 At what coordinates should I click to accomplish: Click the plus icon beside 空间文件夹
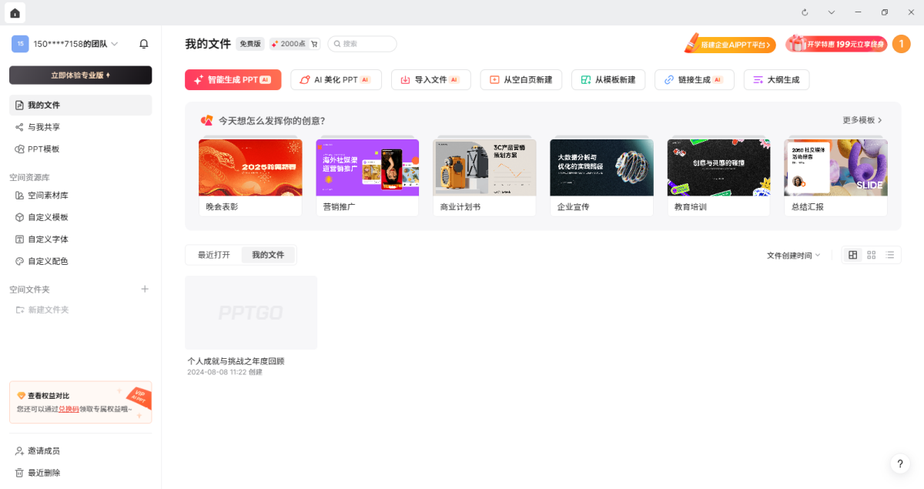tap(145, 289)
